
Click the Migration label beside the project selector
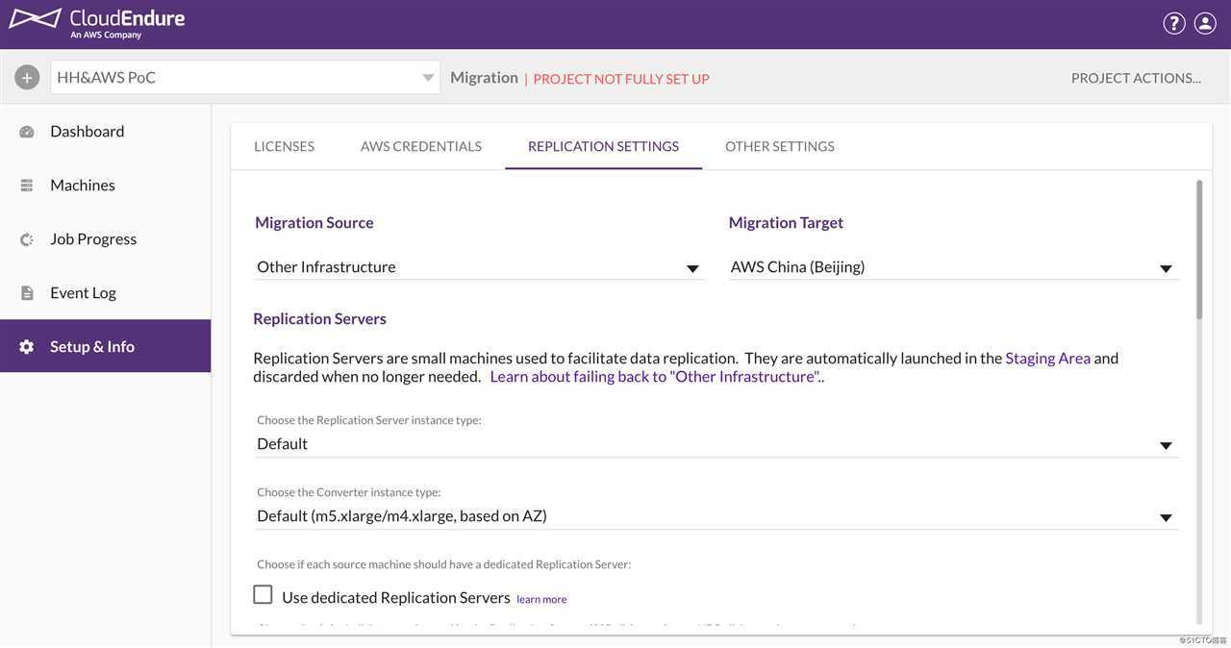pos(484,78)
